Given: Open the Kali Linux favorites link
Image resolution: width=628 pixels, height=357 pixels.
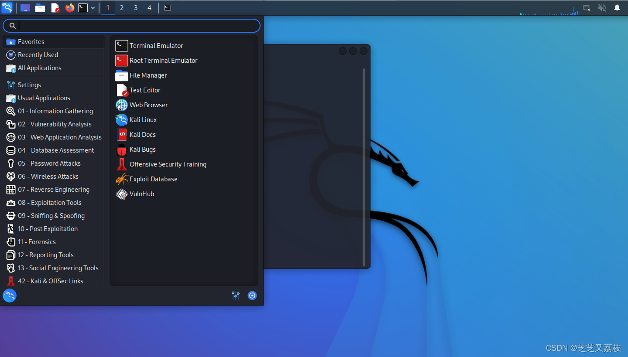Looking at the screenshot, I should coord(184,120).
